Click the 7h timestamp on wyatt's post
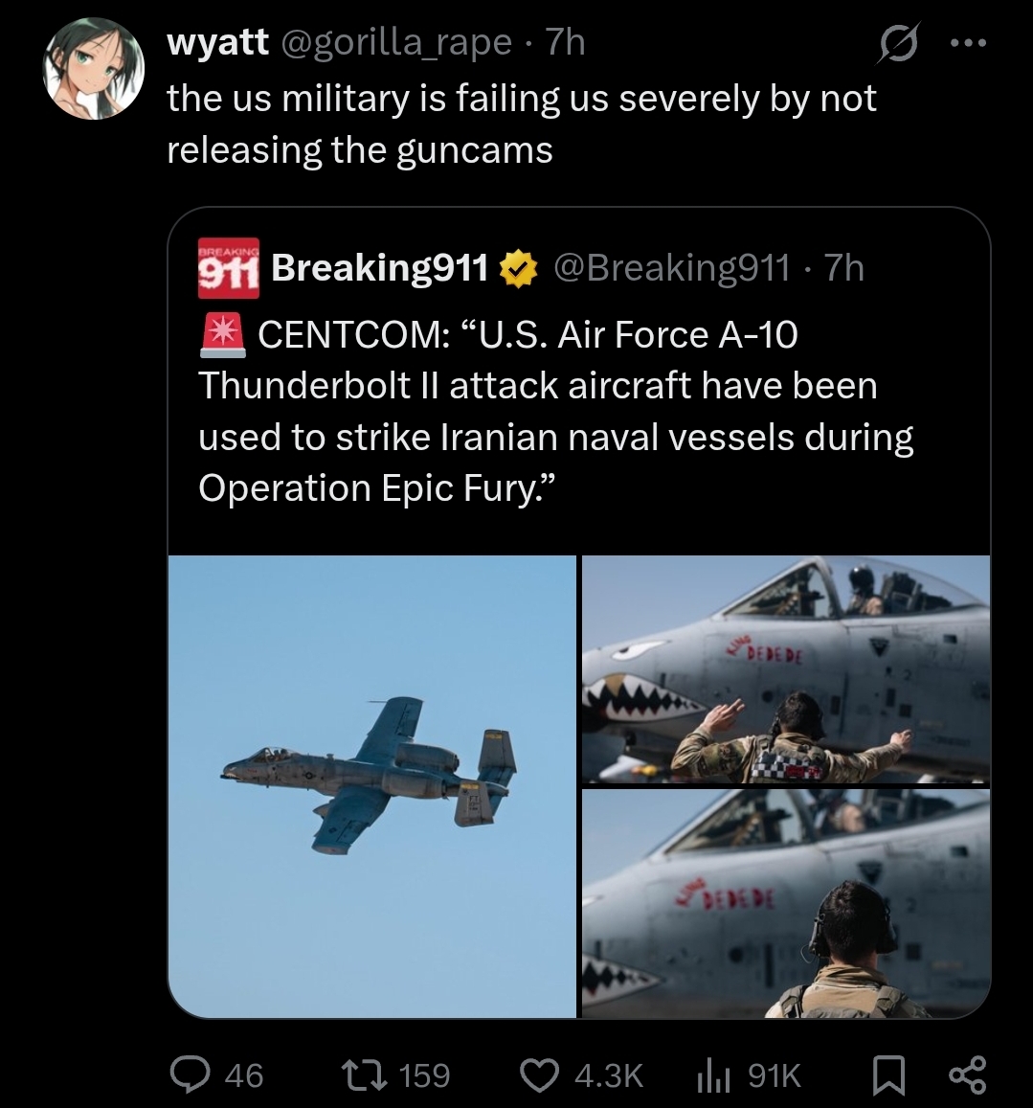Image resolution: width=1033 pixels, height=1108 pixels. (x=564, y=43)
